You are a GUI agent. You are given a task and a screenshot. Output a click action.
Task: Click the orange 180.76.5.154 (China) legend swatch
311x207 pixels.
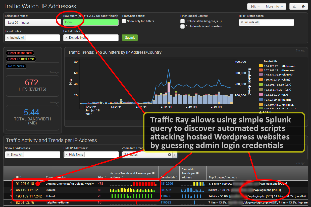[261, 80]
